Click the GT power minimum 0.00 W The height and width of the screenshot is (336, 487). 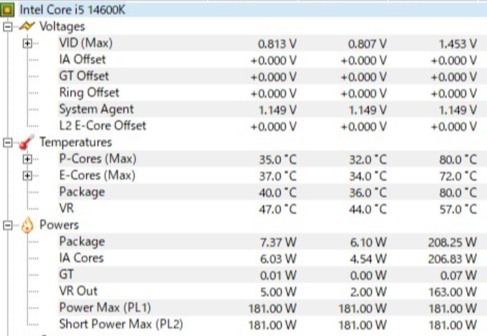(x=368, y=276)
